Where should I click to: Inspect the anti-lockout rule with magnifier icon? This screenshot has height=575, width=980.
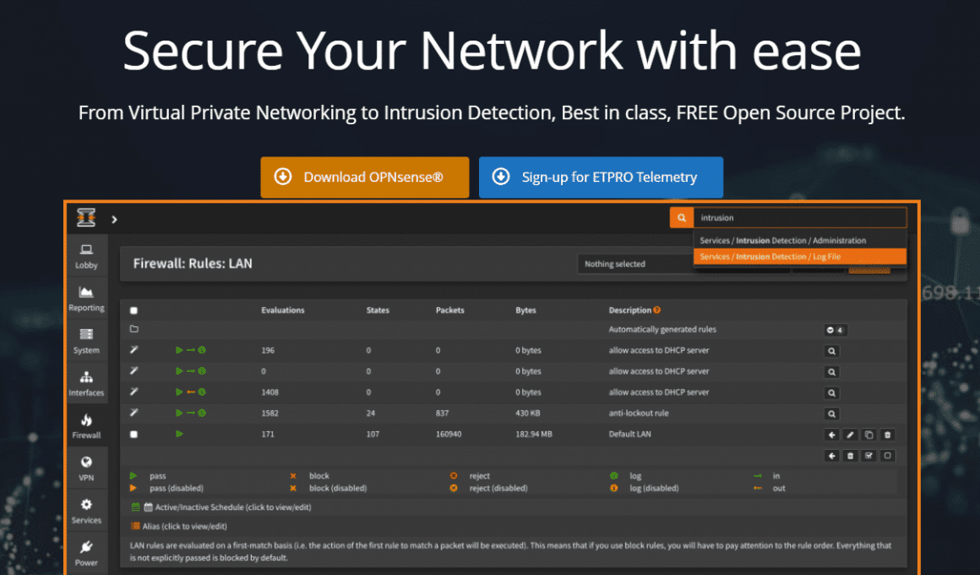pyautogui.click(x=831, y=413)
